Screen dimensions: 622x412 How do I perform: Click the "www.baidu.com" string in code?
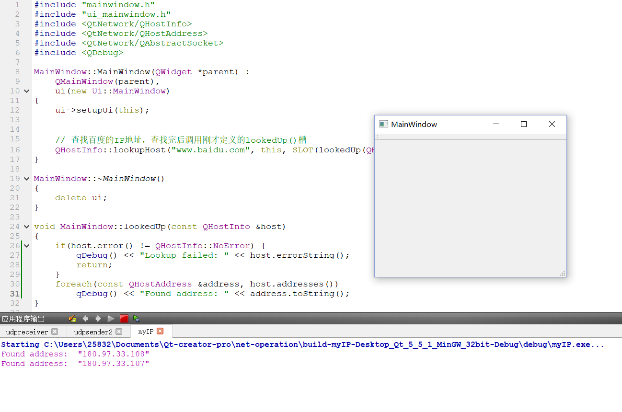coord(211,150)
